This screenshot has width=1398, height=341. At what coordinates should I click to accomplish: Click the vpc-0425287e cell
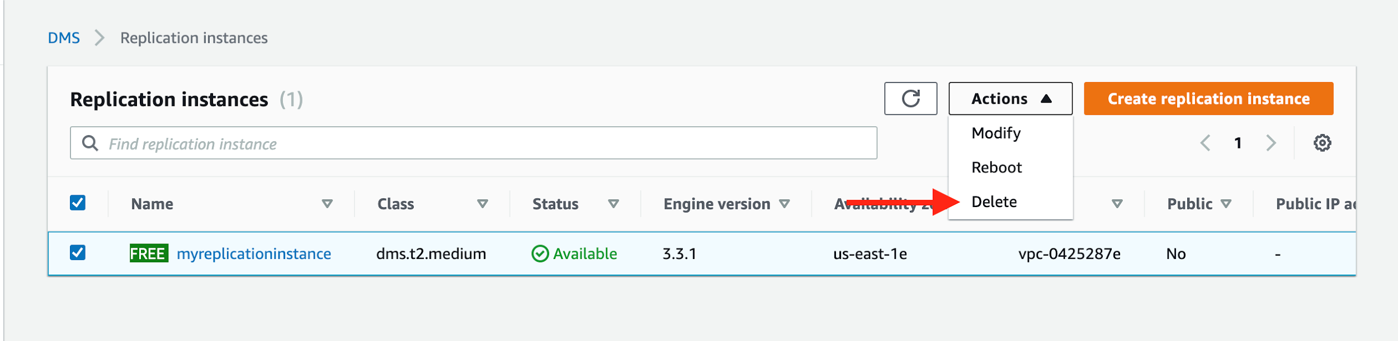(1069, 254)
